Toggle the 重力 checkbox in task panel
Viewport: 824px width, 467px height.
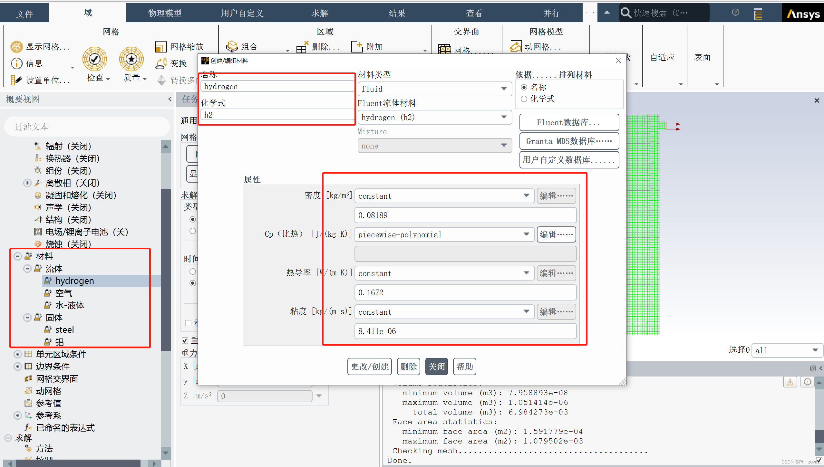point(185,340)
